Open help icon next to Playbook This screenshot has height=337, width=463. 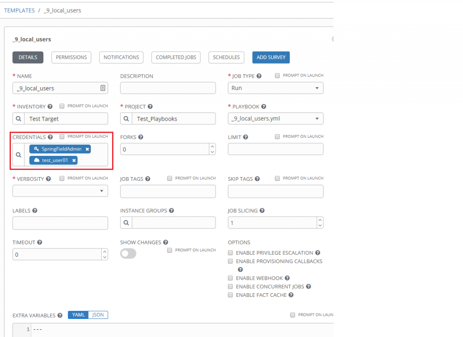(x=264, y=107)
